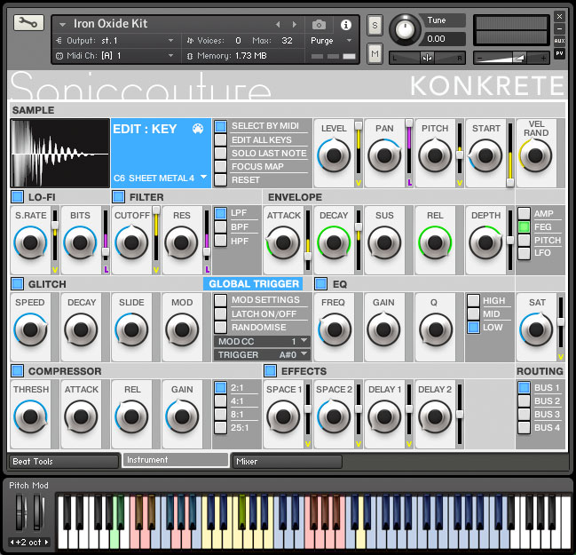Screen dimensions: 576x555
Task: Open the camera snapshot view
Action: point(319,24)
